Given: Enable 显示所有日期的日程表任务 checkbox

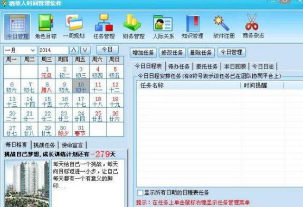Looking at the screenshot, I should click(140, 193).
